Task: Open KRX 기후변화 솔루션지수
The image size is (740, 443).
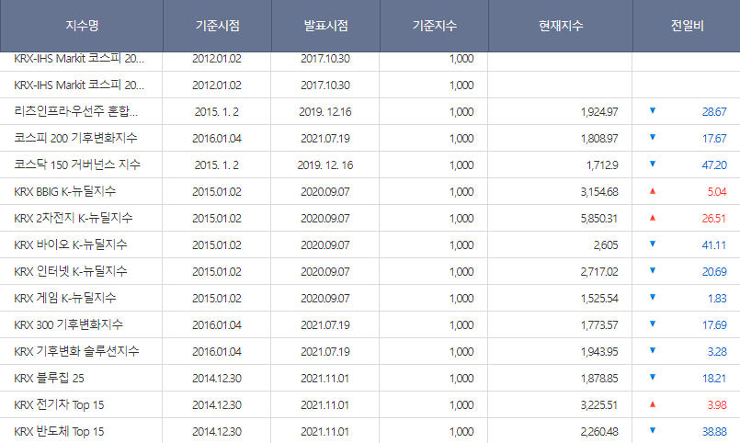Action: coord(76,351)
